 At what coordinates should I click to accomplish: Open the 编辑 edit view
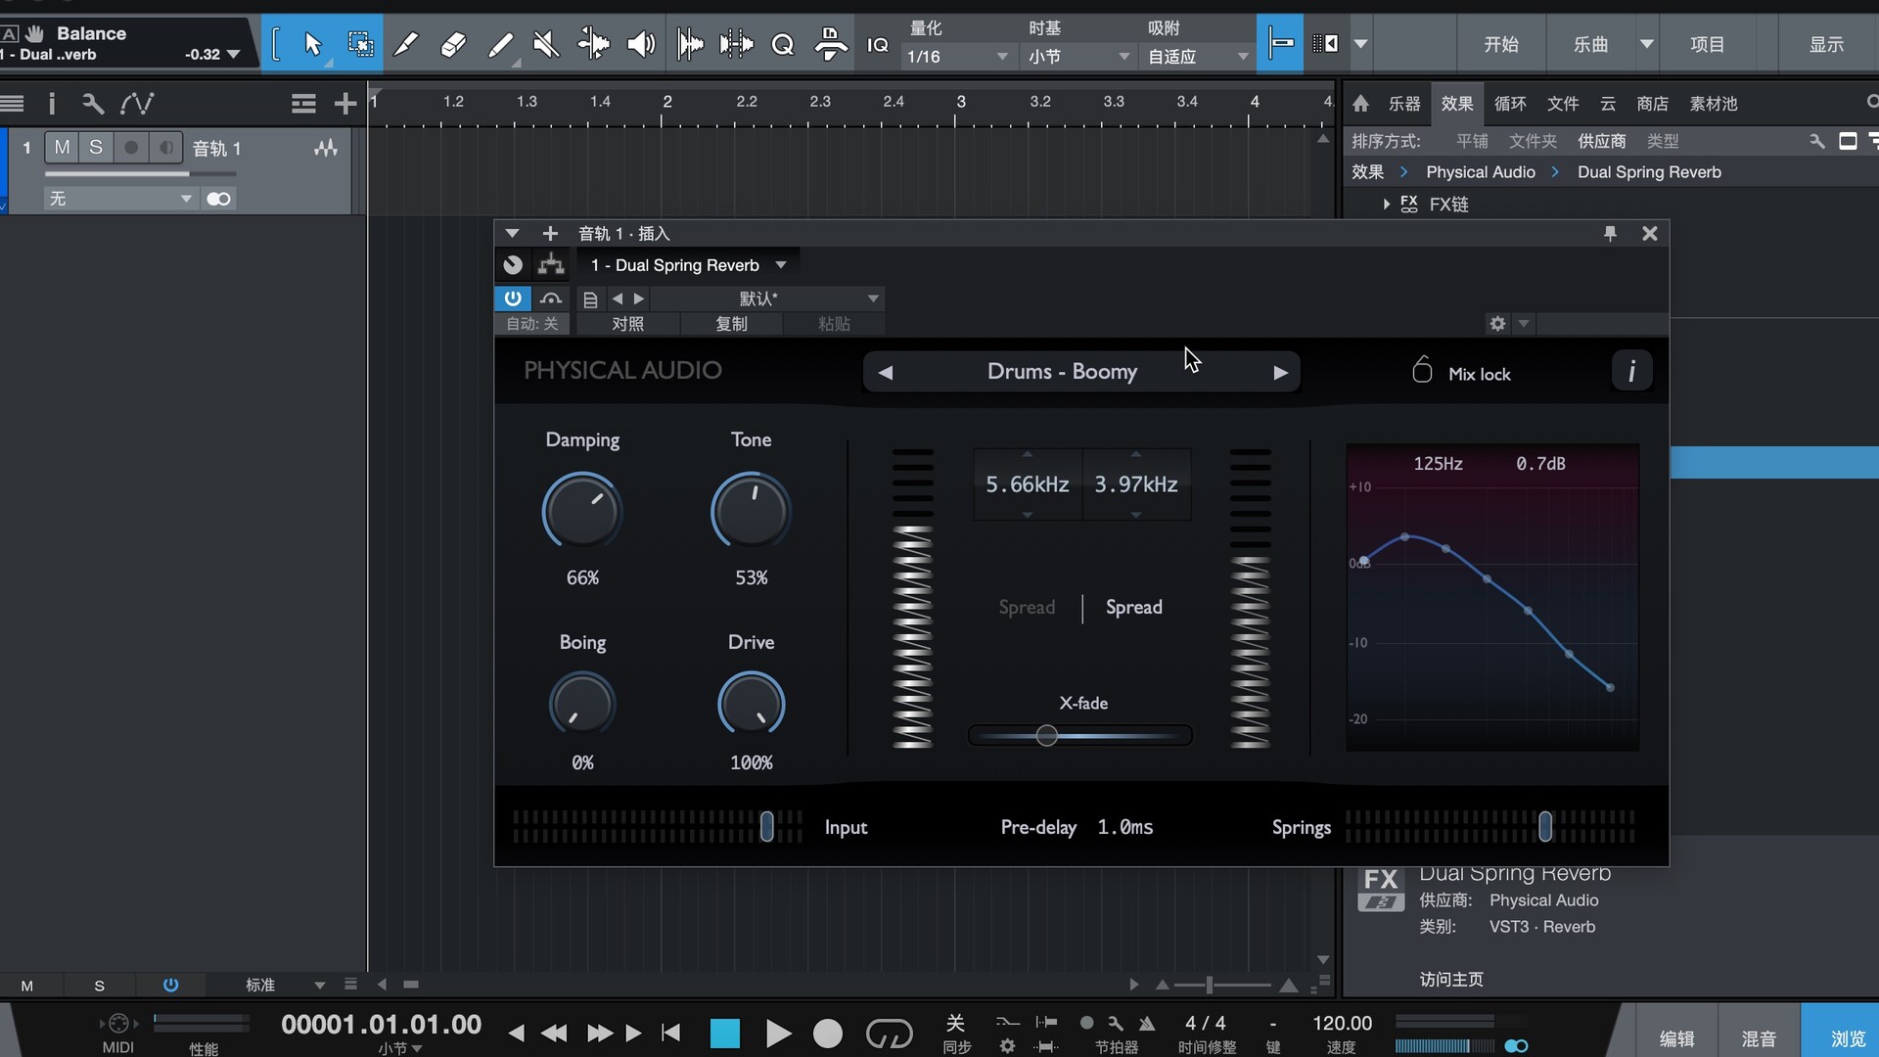coord(1676,1037)
